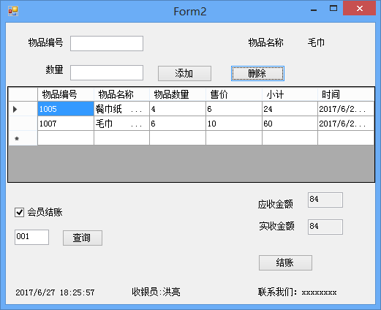Click the 售价 column header

(234, 94)
